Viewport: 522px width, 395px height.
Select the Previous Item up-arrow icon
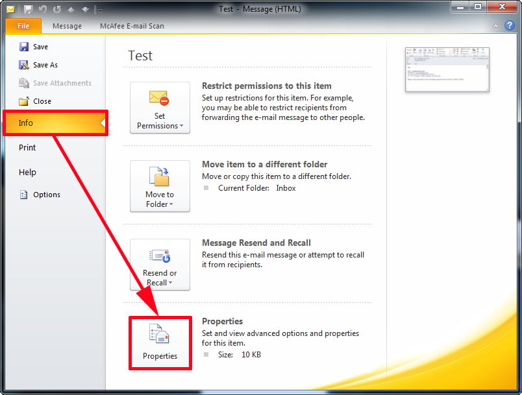pos(71,9)
